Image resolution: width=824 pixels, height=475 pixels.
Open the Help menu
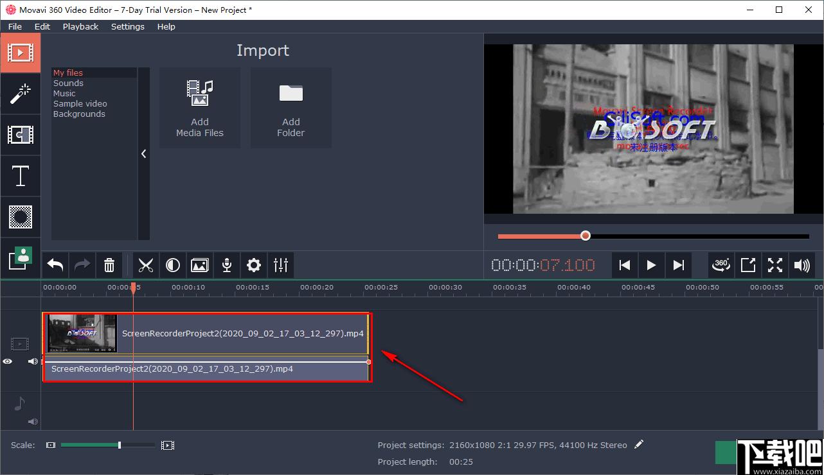(x=166, y=26)
